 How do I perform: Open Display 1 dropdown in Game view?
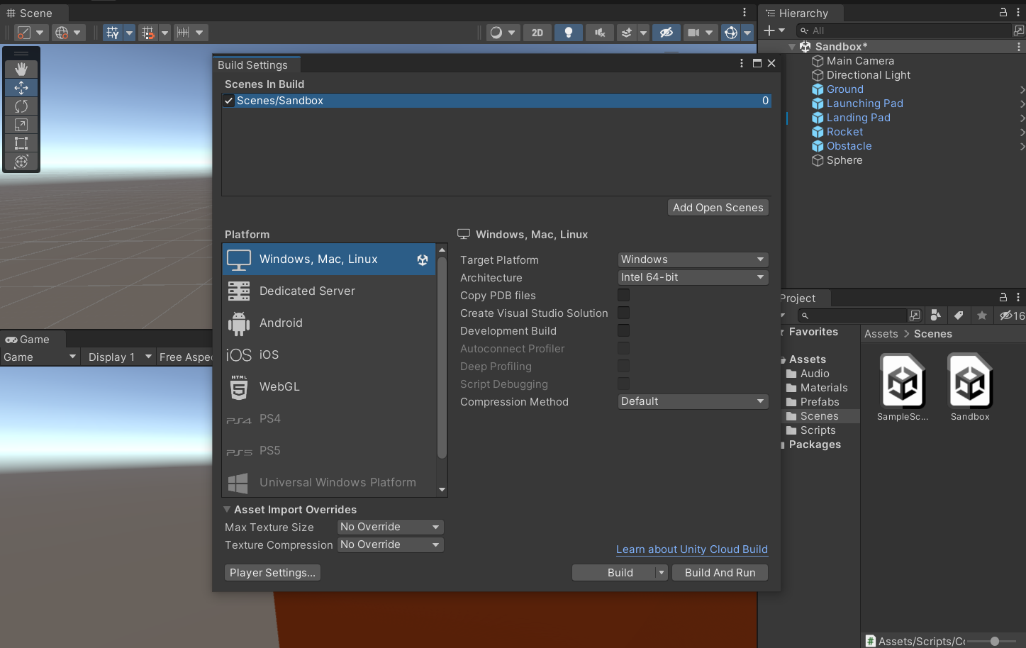(118, 357)
